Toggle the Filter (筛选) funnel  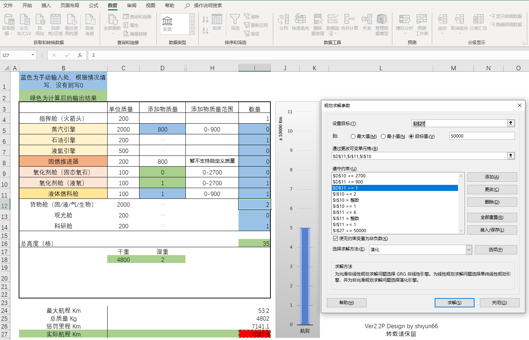235,22
